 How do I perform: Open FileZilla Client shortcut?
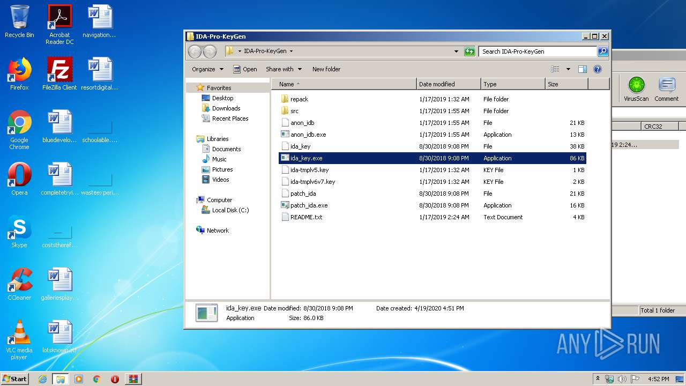(59, 74)
